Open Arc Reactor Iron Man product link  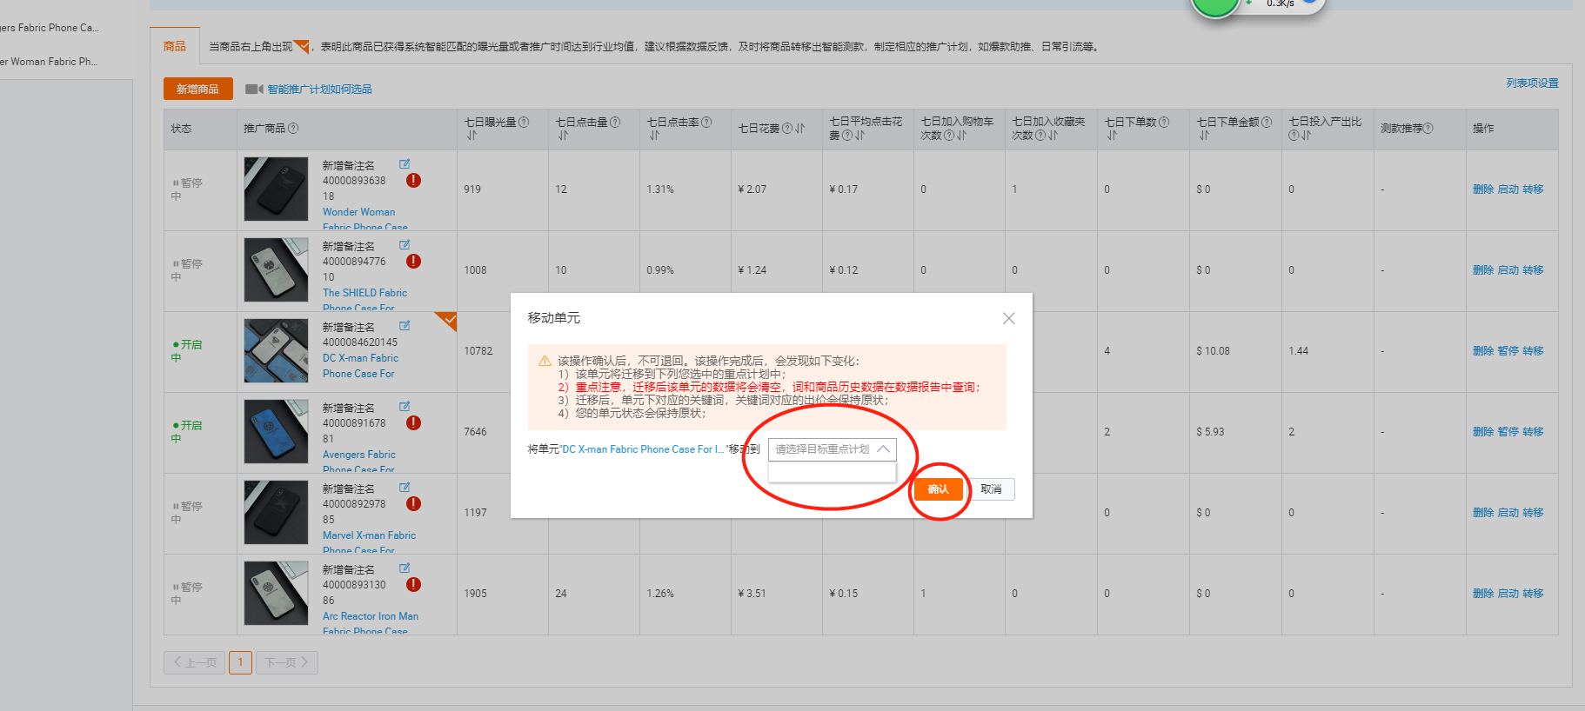[x=371, y=623]
